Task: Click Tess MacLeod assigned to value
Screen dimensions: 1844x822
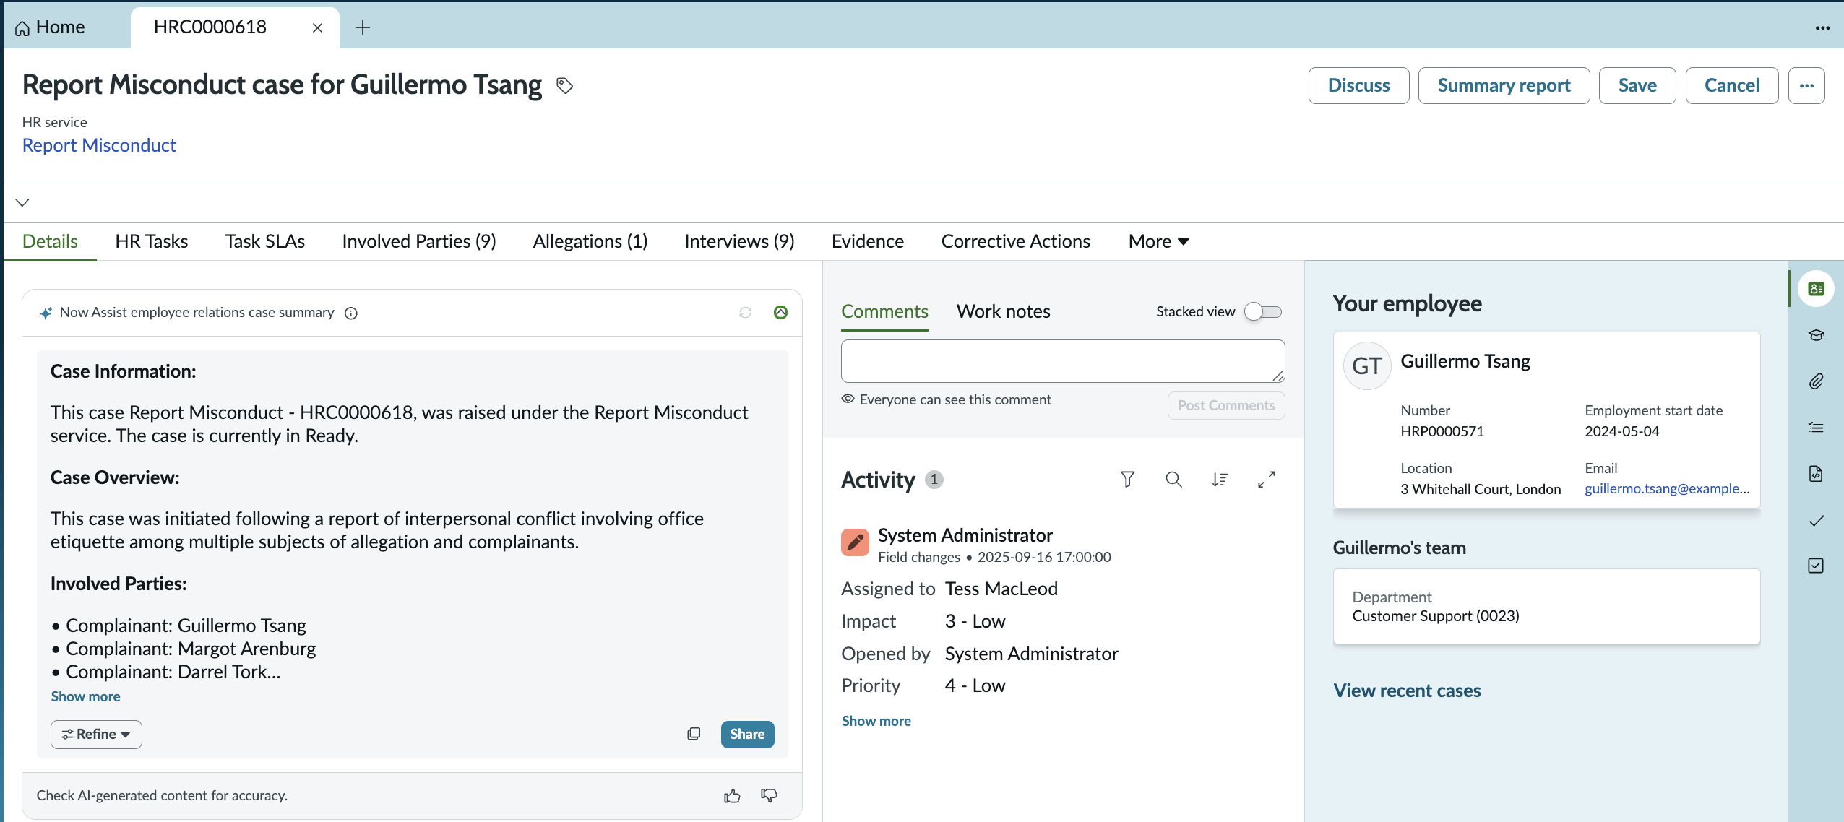Action: pyautogui.click(x=1001, y=589)
